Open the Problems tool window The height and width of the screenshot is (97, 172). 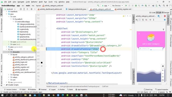click(32, 89)
